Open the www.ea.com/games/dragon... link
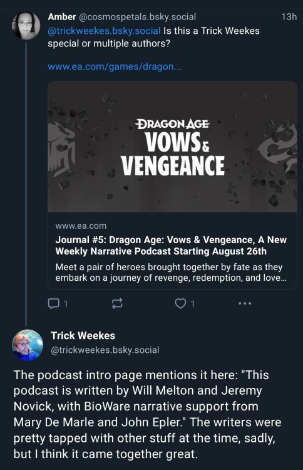Viewport: 303px width, 470px height. [115, 66]
